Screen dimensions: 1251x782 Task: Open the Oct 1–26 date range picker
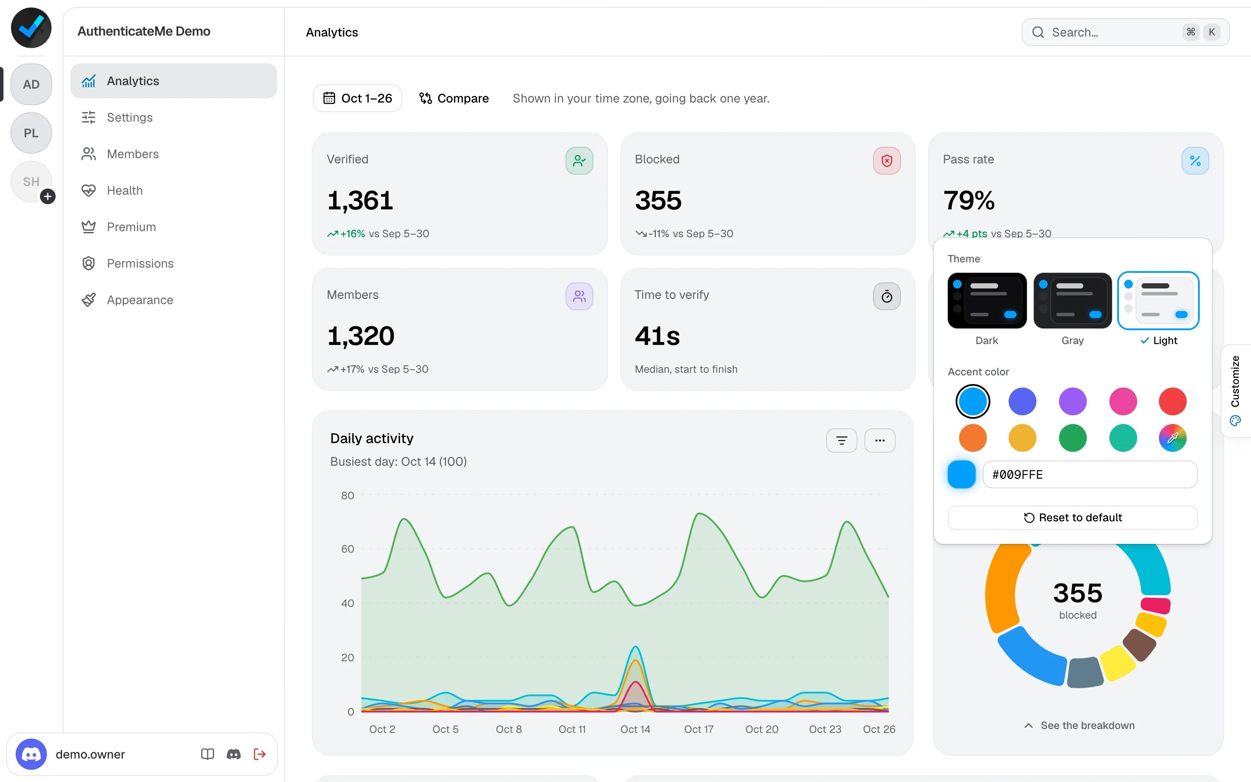[357, 98]
